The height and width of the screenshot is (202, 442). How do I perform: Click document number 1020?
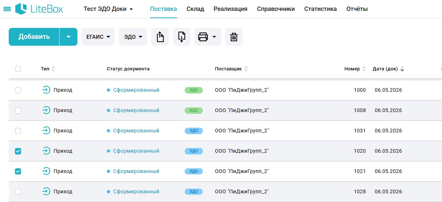360,151
